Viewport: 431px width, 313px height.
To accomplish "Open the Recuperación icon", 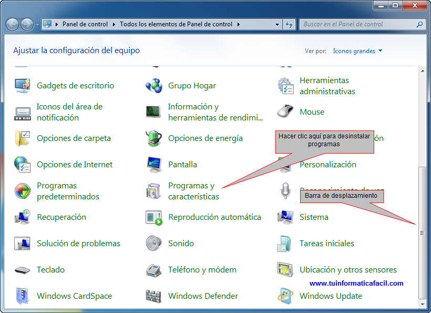I will (x=22, y=217).
